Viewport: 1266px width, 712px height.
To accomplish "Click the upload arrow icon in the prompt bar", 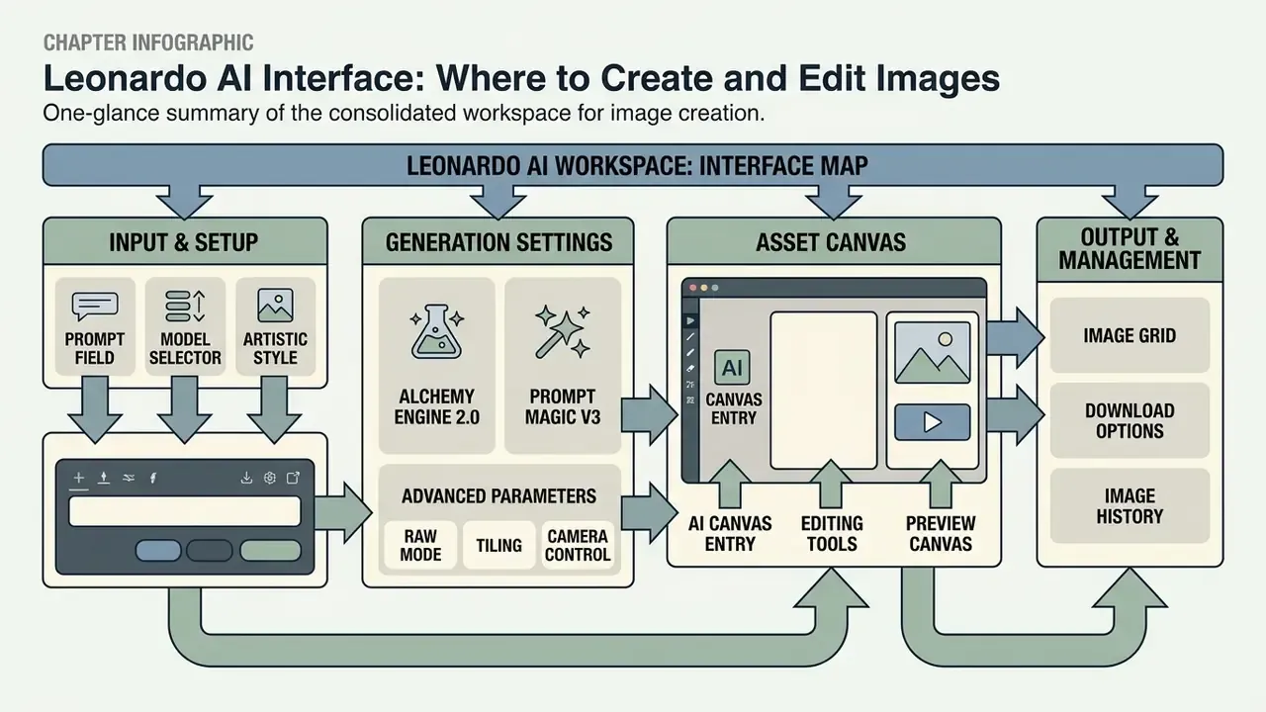I will pyautogui.click(x=104, y=479).
